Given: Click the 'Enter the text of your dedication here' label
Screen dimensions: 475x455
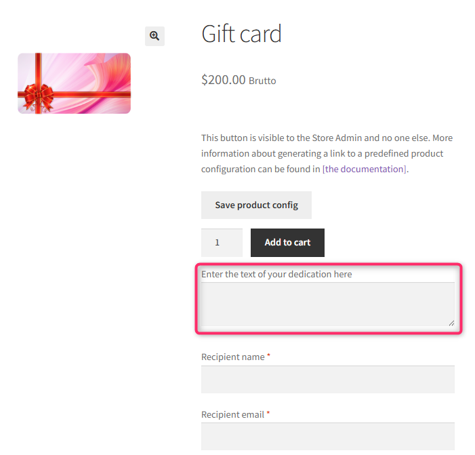Looking at the screenshot, I should [x=276, y=274].
